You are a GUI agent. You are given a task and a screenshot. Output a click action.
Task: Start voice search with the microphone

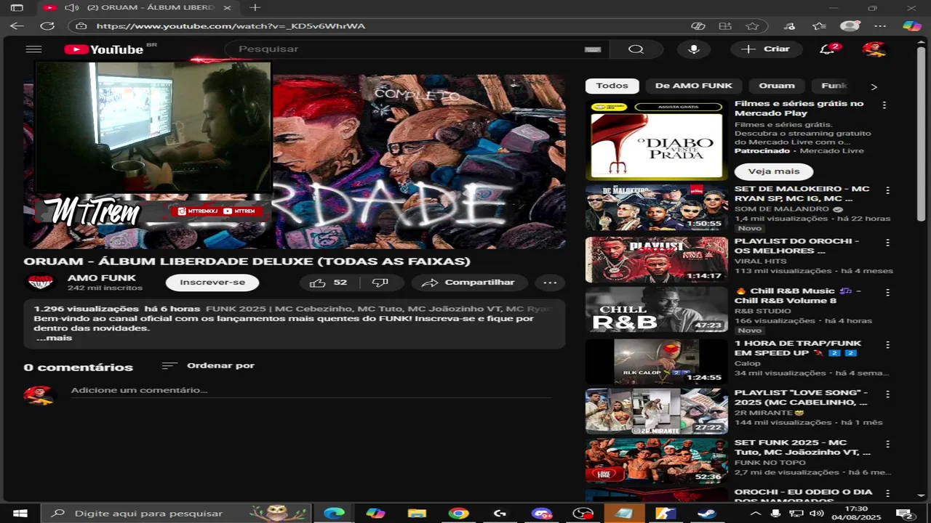(x=694, y=49)
